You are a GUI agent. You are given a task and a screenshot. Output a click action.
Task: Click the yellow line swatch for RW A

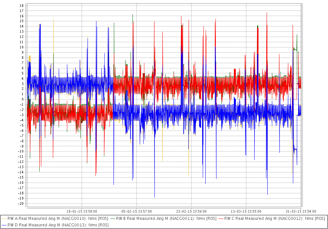click(x=4, y=219)
